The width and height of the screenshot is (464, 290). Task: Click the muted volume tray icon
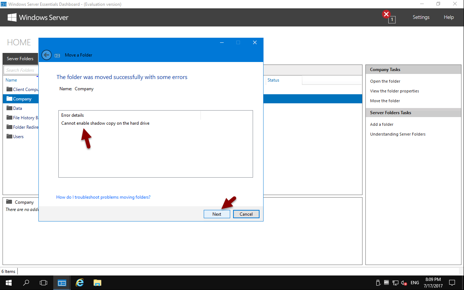coord(404,283)
